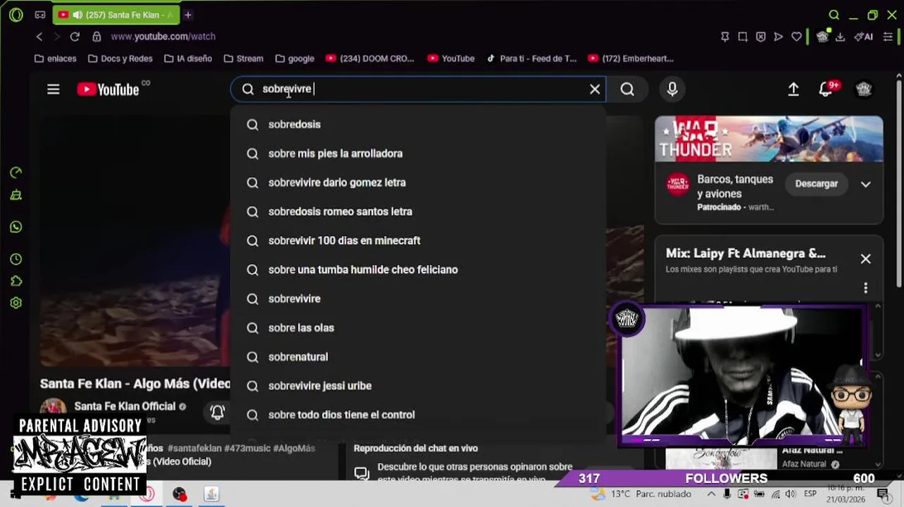Go back to the previous page

[x=39, y=37]
